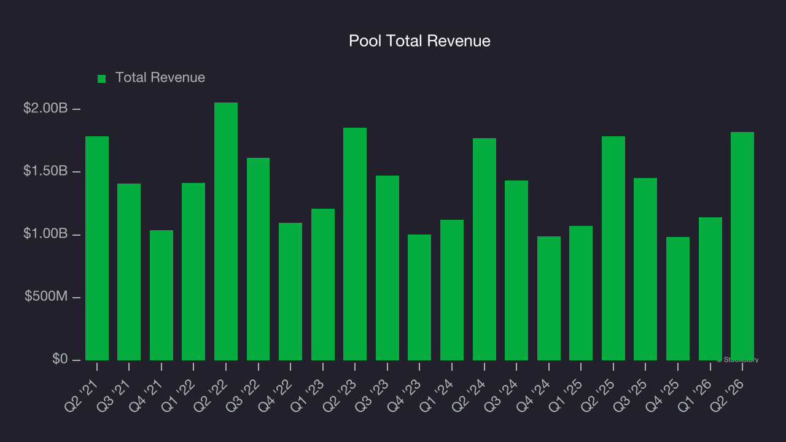This screenshot has width=786, height=442.
Task: Click the "$1.00B" y-axis label
Action: (45, 235)
